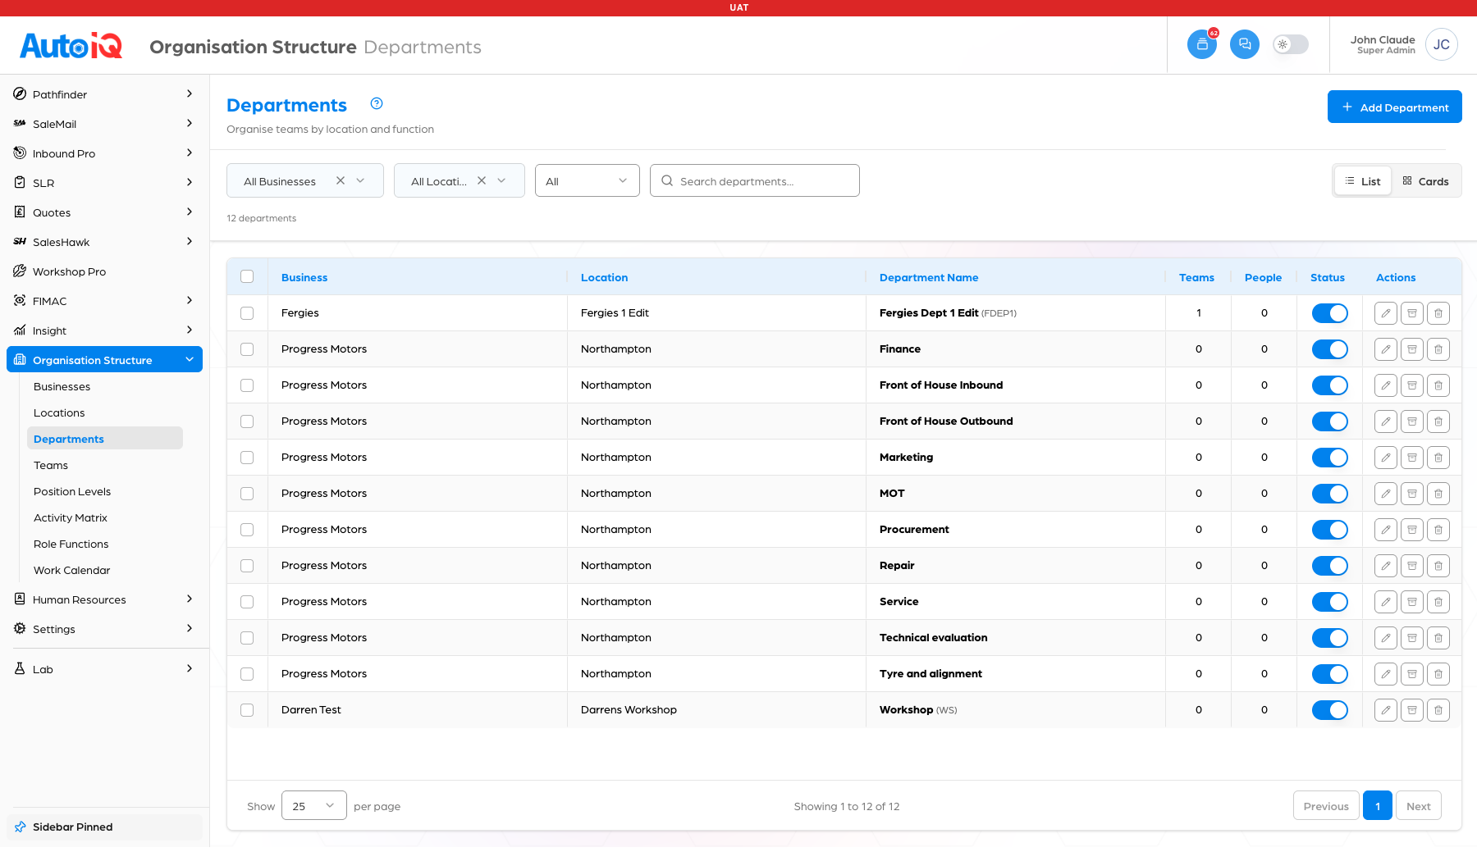Delete the Marketing department row
The width and height of the screenshot is (1477, 861).
(x=1438, y=458)
